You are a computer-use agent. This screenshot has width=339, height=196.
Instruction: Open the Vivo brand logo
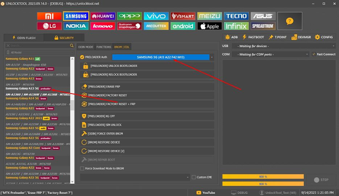156,16
